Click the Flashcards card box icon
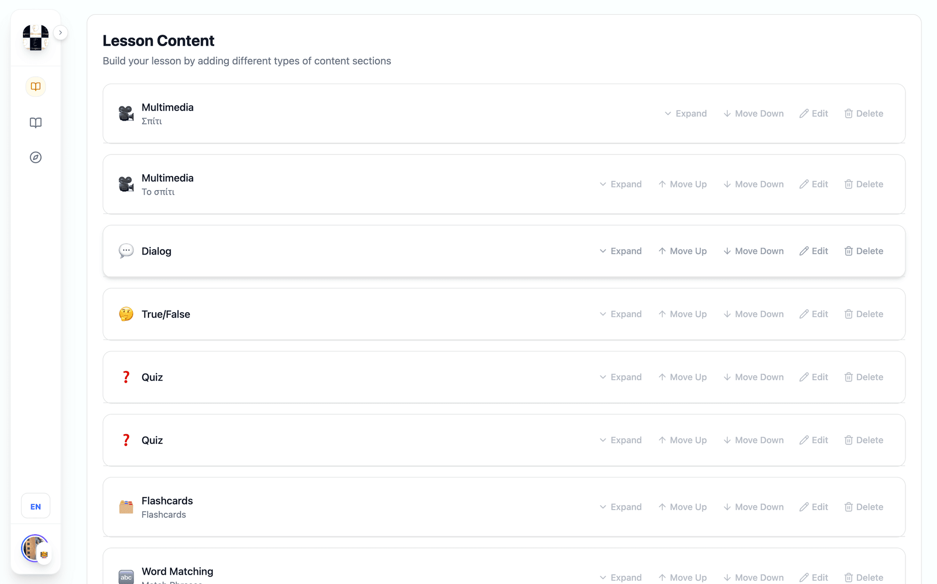The image size is (937, 584). (126, 507)
